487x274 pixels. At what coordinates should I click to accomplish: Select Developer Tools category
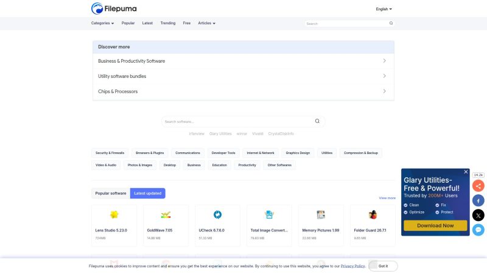[x=223, y=153]
